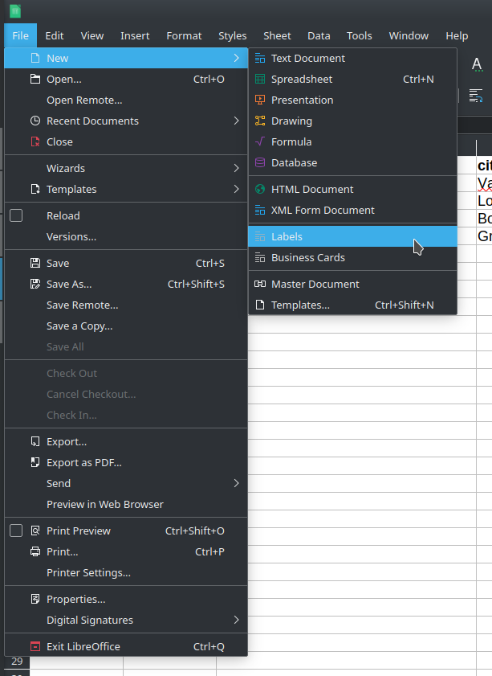
Task: Click the Export icon
Action: coord(35,441)
